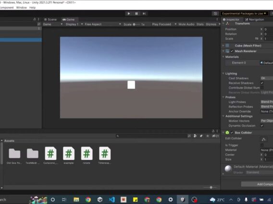Collapse the Materials section
The image size is (273, 204).
pos(223,57)
